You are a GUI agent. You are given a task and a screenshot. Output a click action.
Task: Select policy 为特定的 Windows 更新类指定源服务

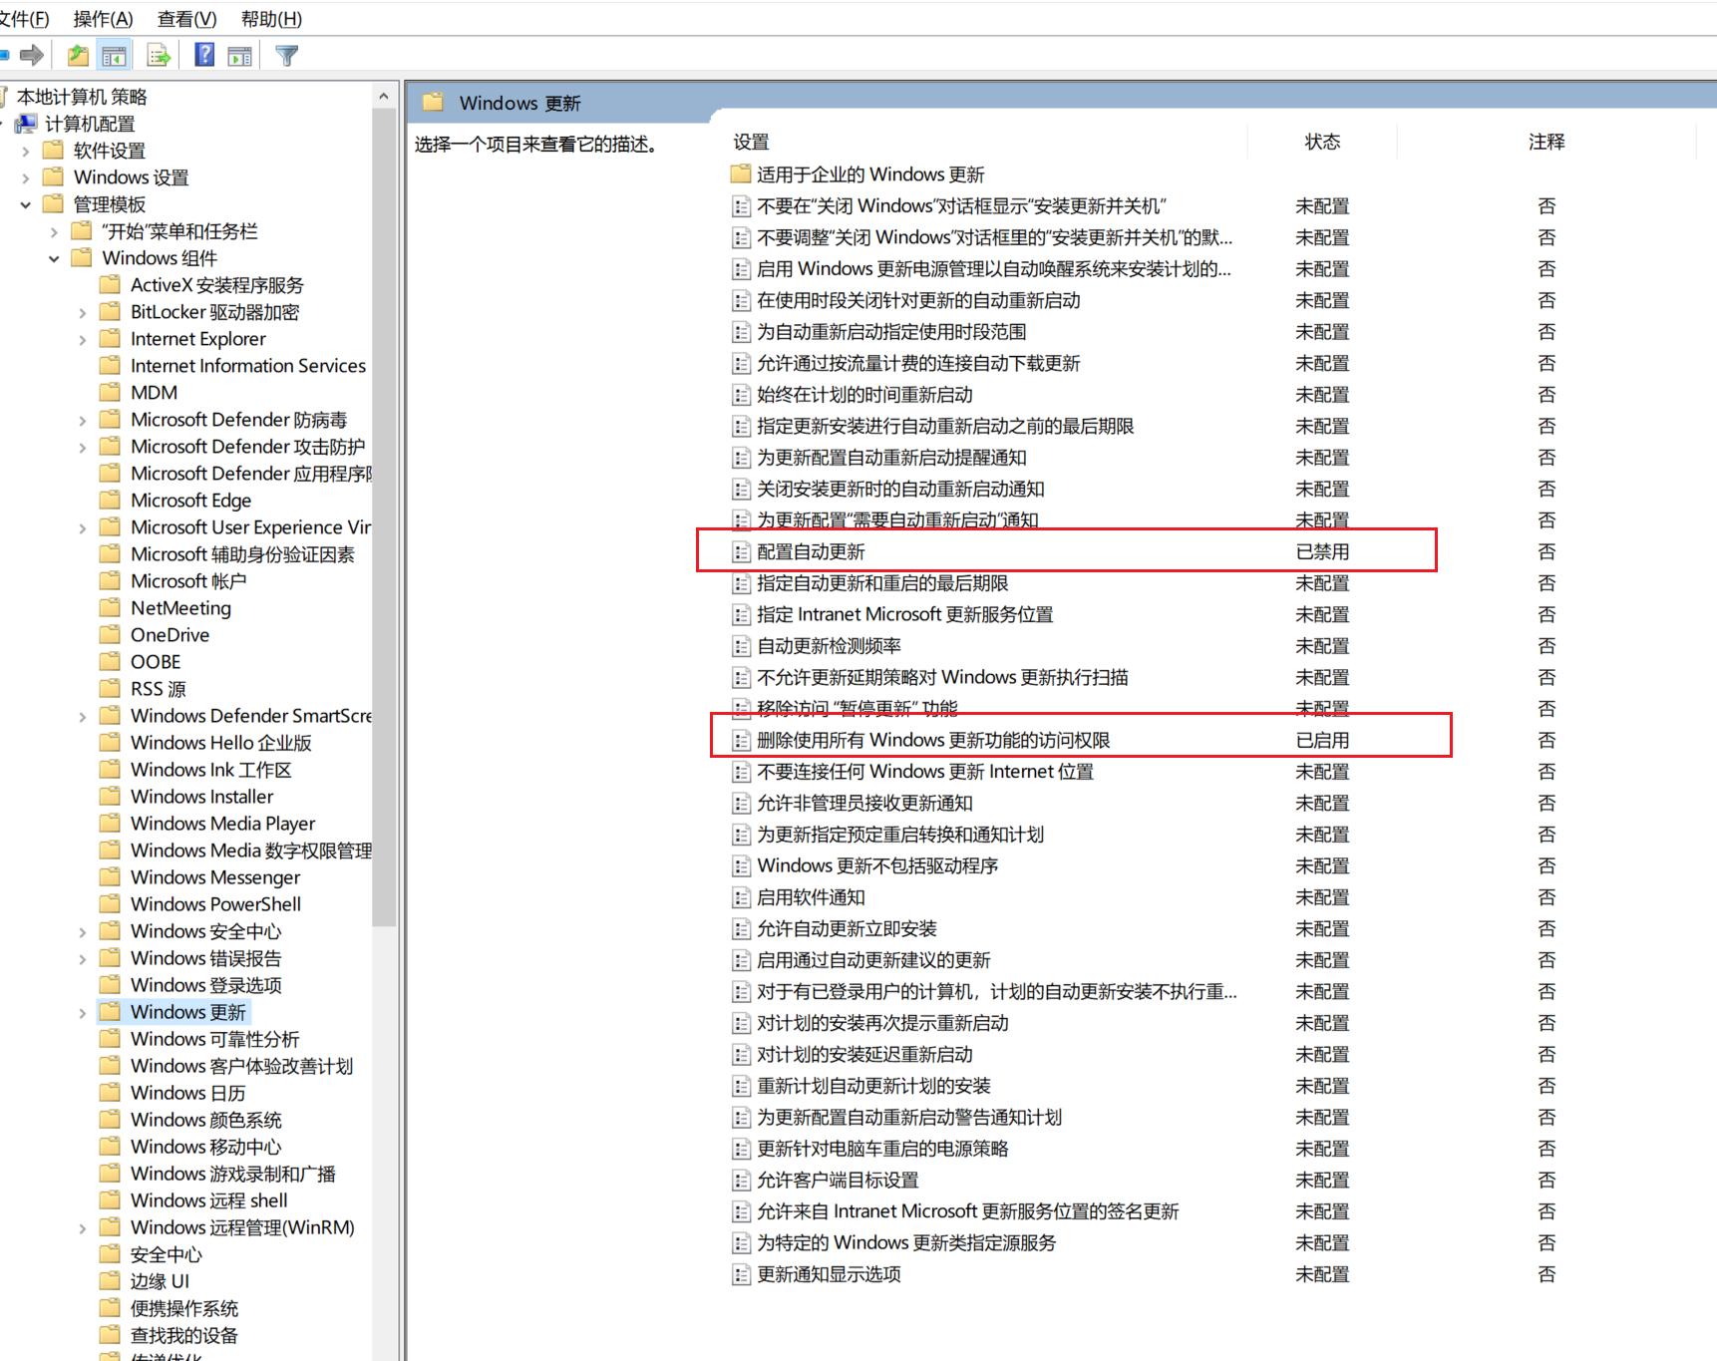(x=906, y=1242)
